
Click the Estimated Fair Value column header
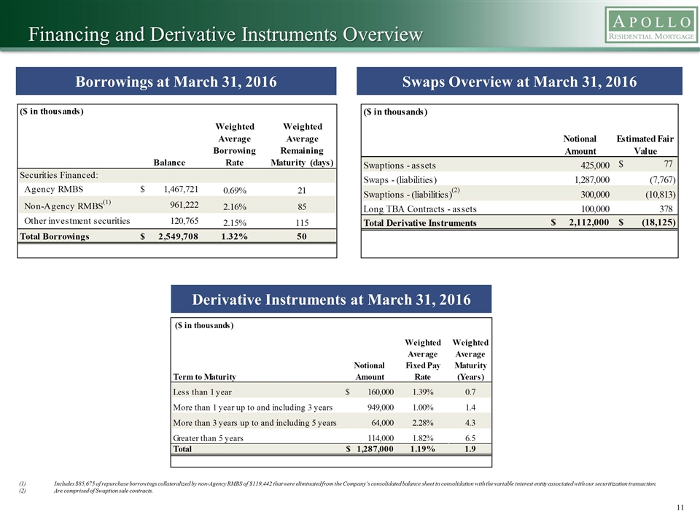pyautogui.click(x=645, y=144)
